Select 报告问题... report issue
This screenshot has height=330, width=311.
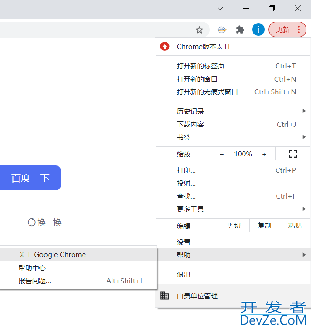click(x=78, y=281)
